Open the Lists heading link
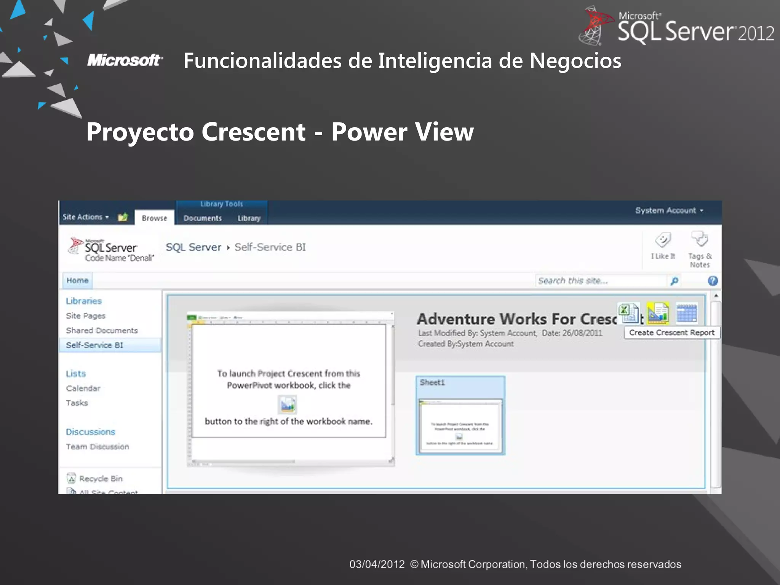Screen dimensions: 780x585 pyautogui.click(x=76, y=374)
